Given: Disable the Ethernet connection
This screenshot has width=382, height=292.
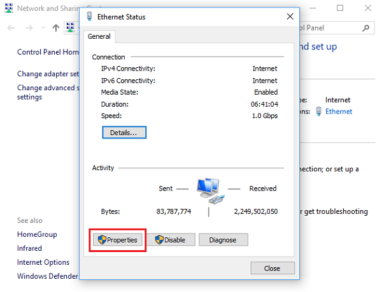Looking at the screenshot, I should coord(170,240).
